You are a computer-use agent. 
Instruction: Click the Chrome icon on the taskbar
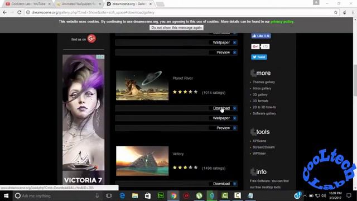[x=173, y=196]
